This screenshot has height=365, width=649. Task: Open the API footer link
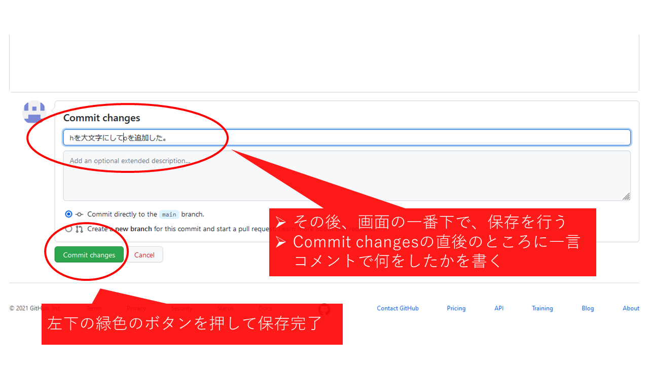(499, 308)
